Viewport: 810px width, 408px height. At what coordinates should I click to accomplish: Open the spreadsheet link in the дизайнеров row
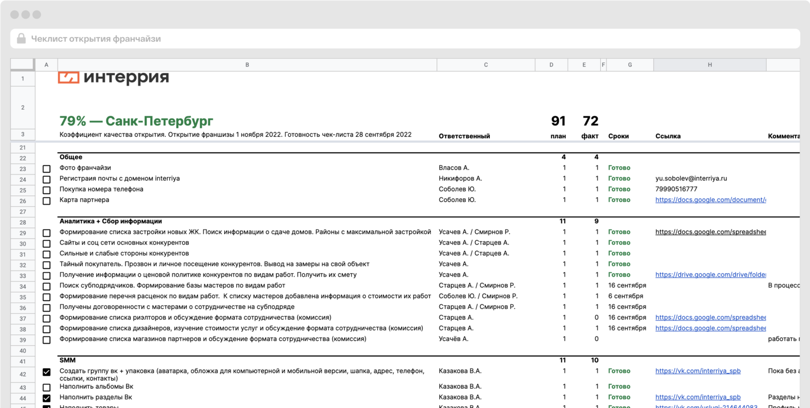point(711,328)
